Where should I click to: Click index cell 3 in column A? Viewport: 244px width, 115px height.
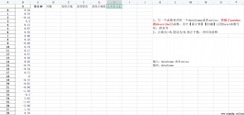[8, 21]
